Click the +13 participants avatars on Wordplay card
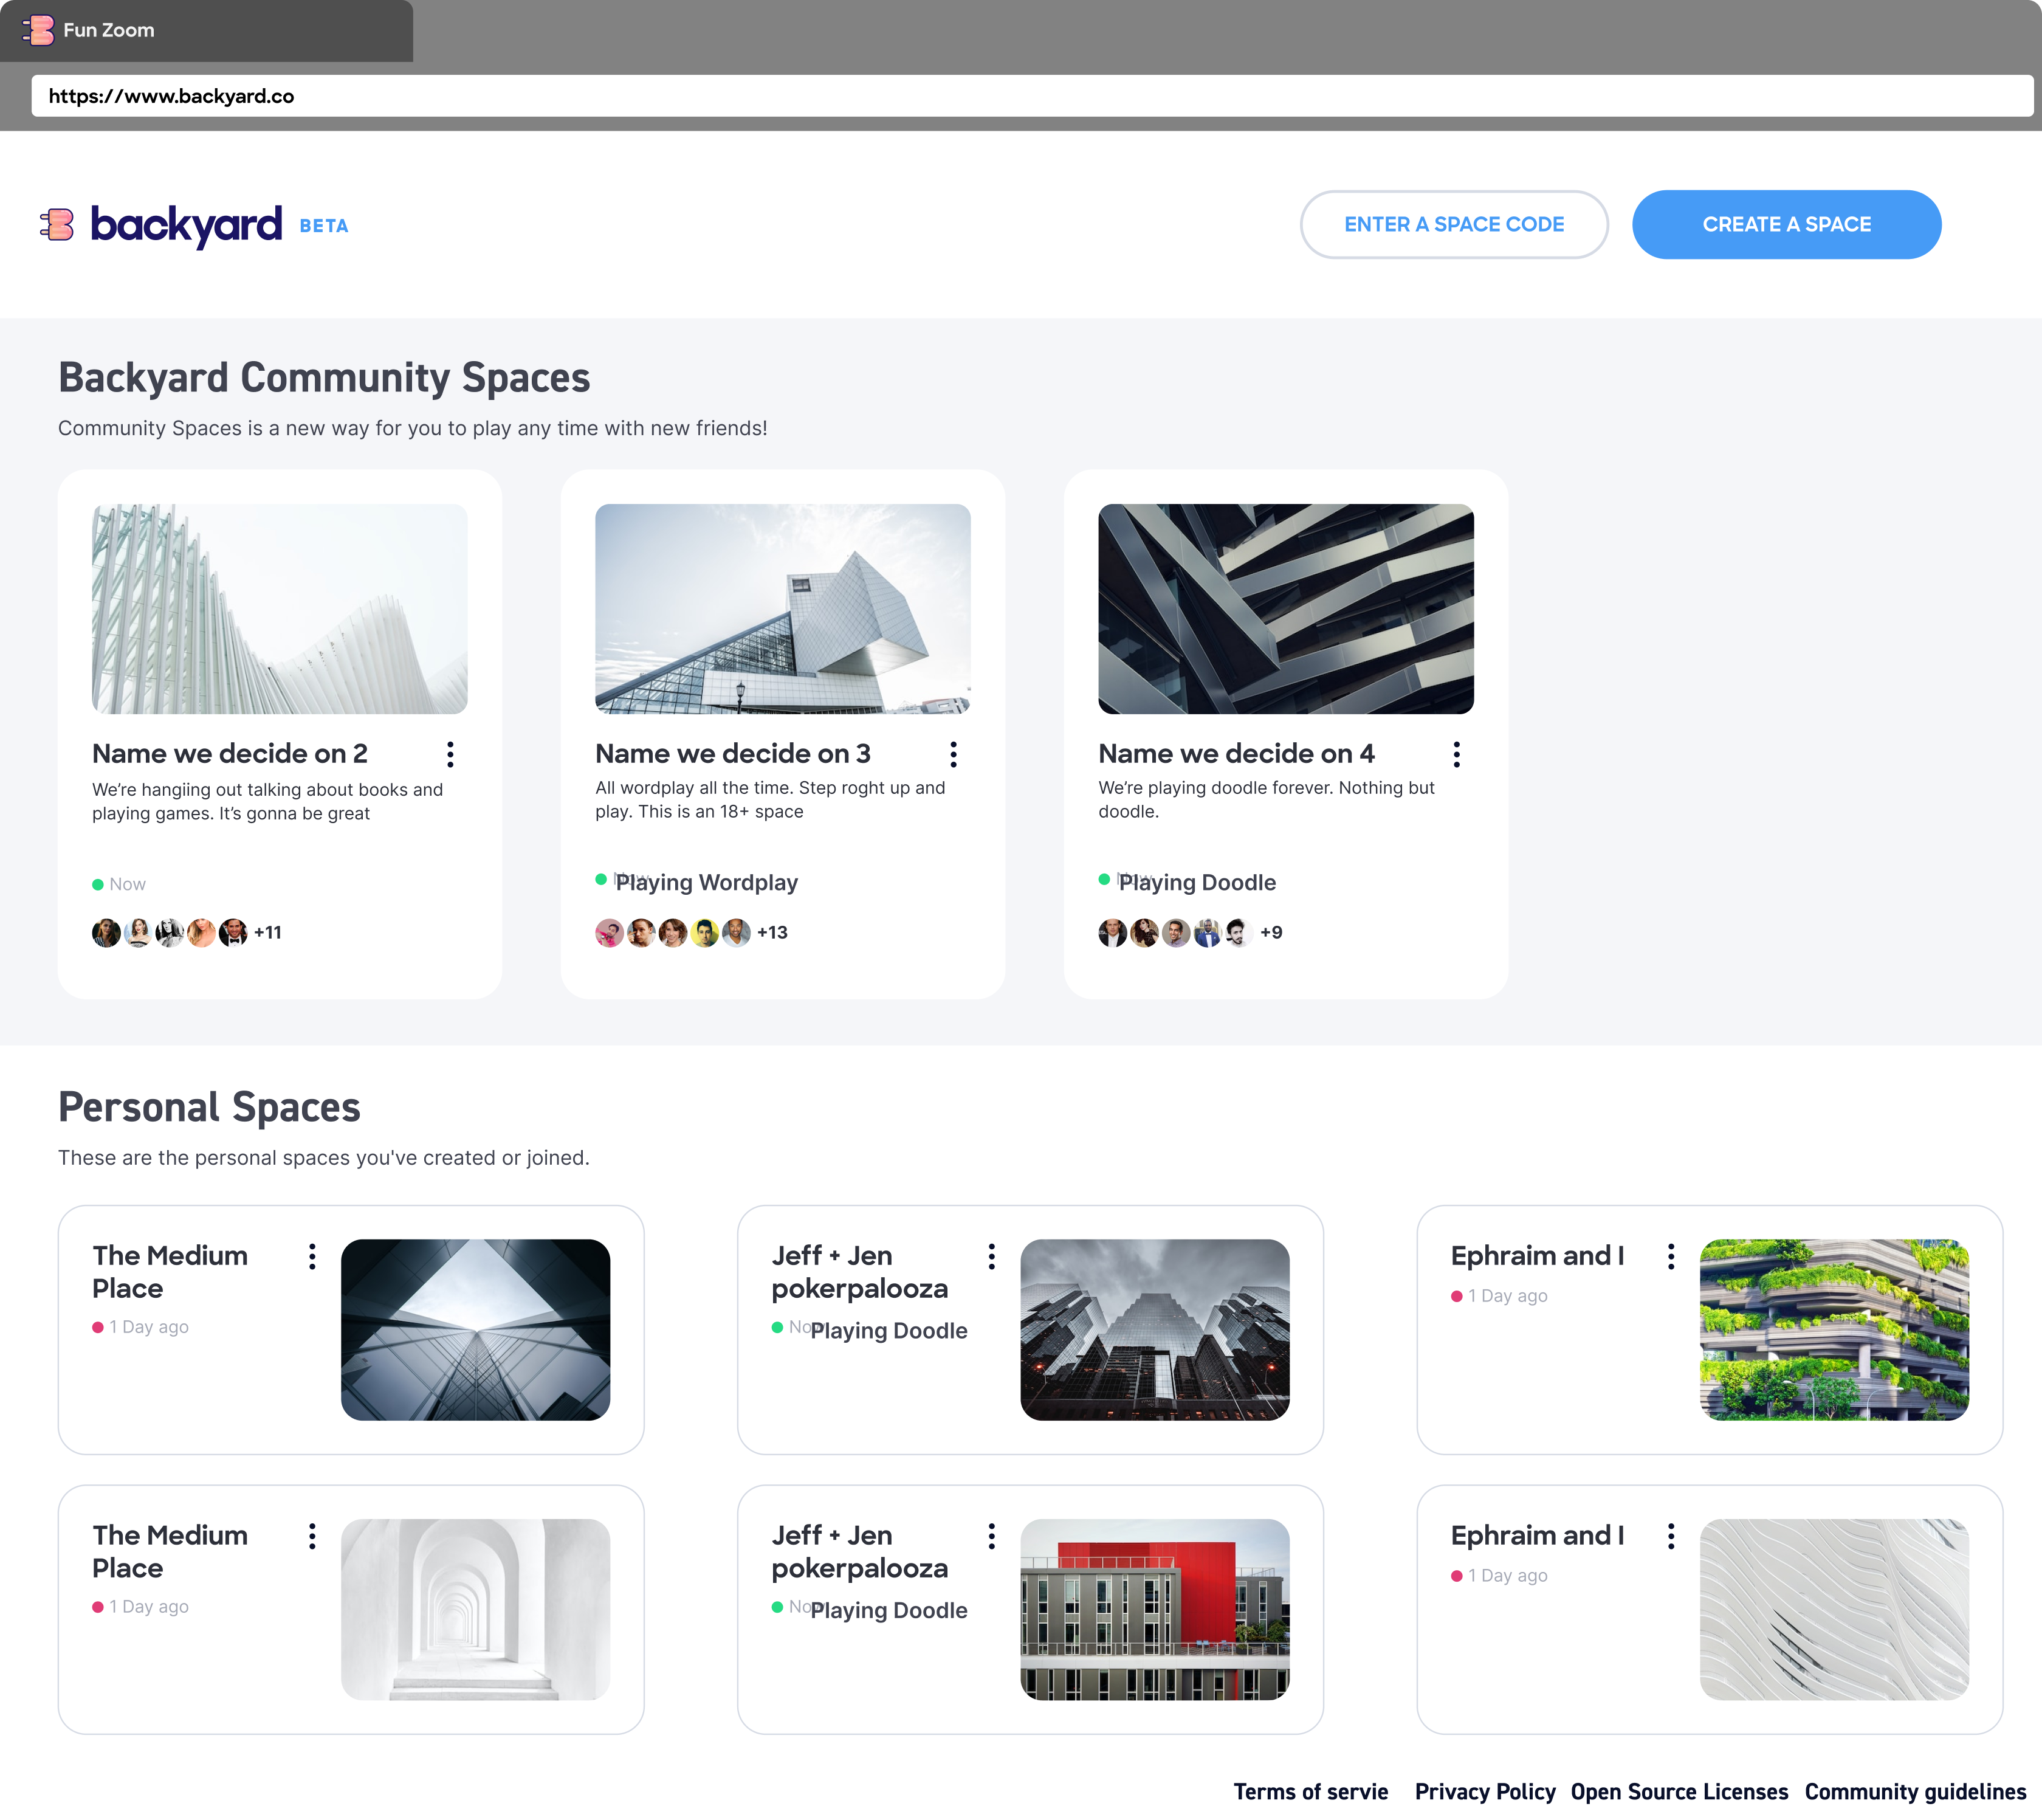The width and height of the screenshot is (2042, 1820). [772, 932]
